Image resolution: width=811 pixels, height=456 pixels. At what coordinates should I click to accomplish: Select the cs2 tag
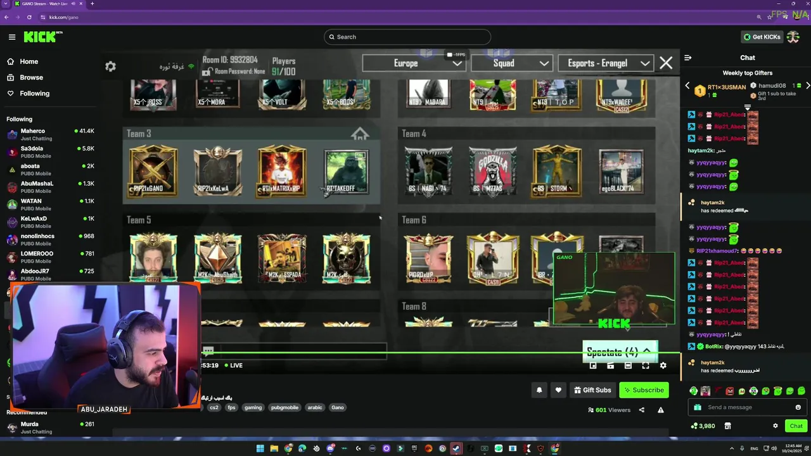[x=214, y=407]
